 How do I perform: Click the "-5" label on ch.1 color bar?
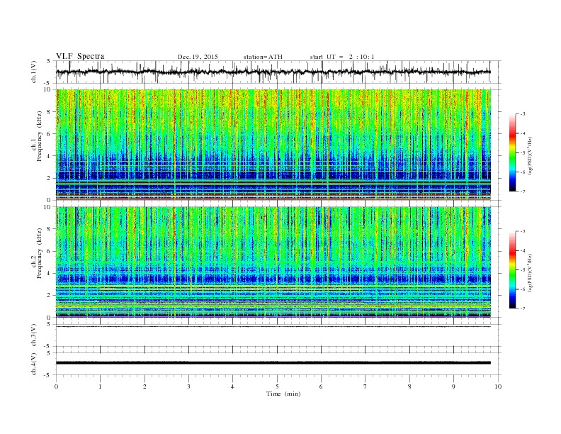[522, 153]
